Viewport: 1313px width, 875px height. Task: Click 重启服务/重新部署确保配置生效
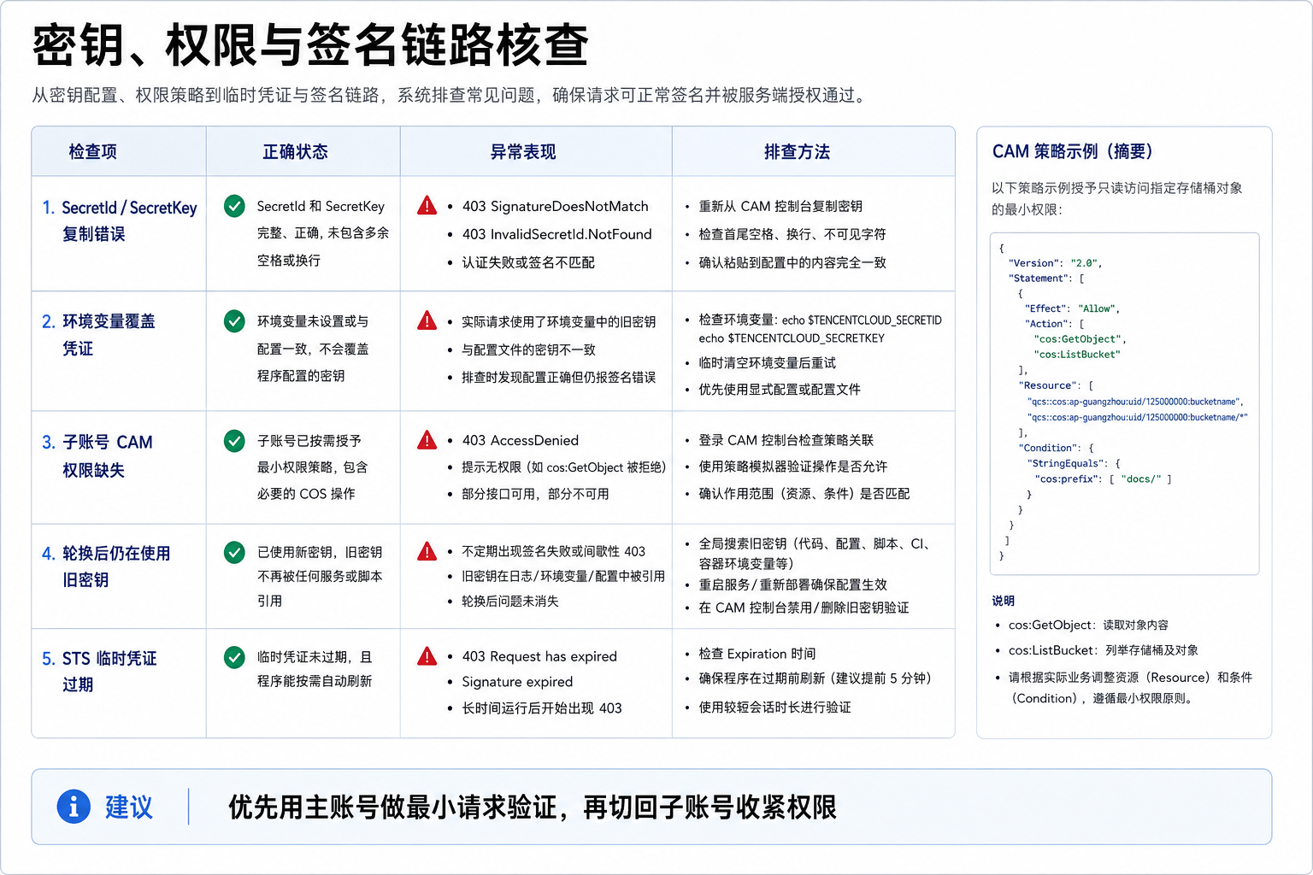(x=793, y=584)
